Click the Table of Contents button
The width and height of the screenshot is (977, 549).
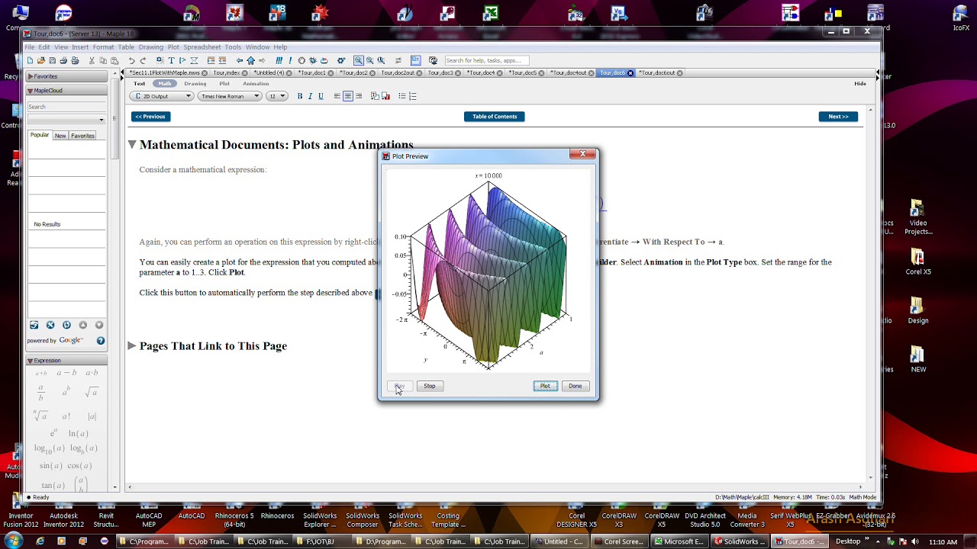(495, 117)
